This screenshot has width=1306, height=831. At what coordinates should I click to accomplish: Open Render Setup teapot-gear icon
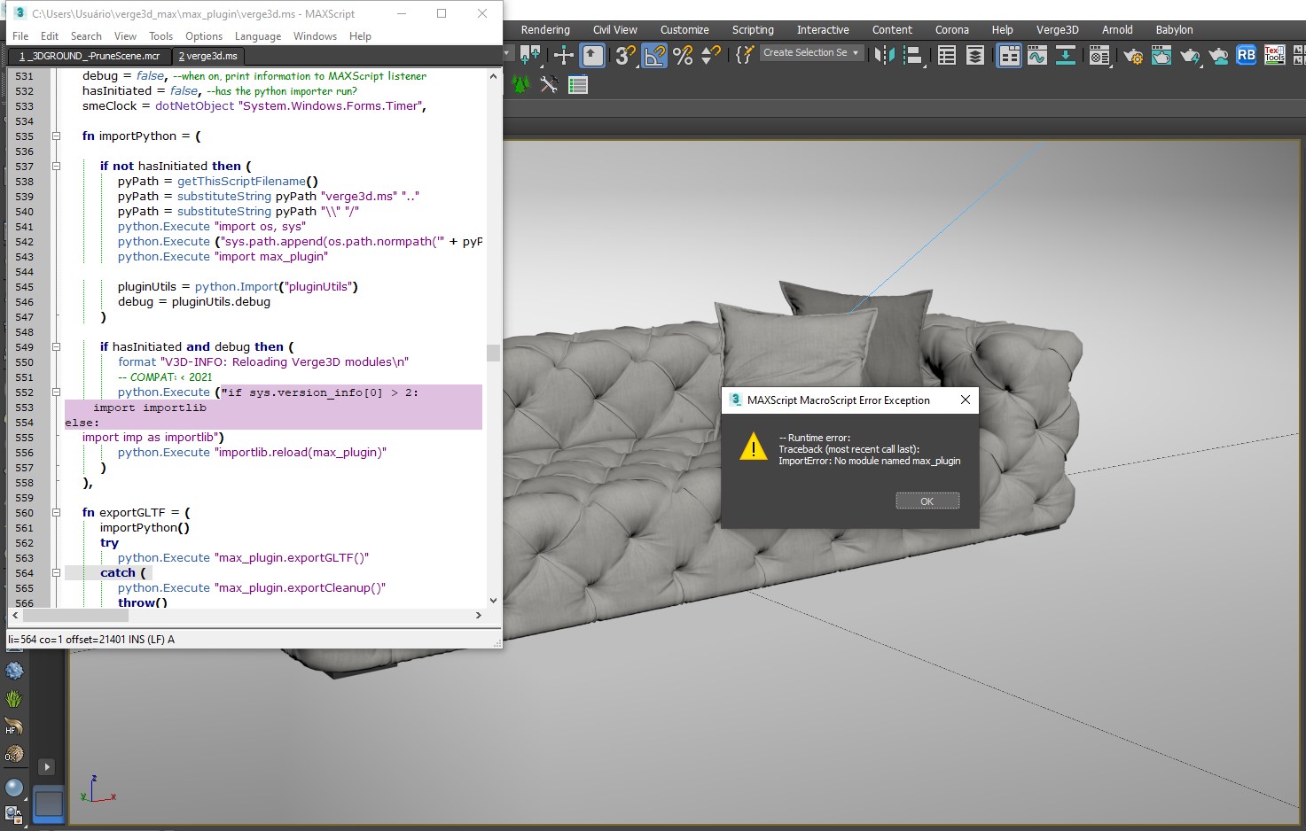click(x=1133, y=55)
